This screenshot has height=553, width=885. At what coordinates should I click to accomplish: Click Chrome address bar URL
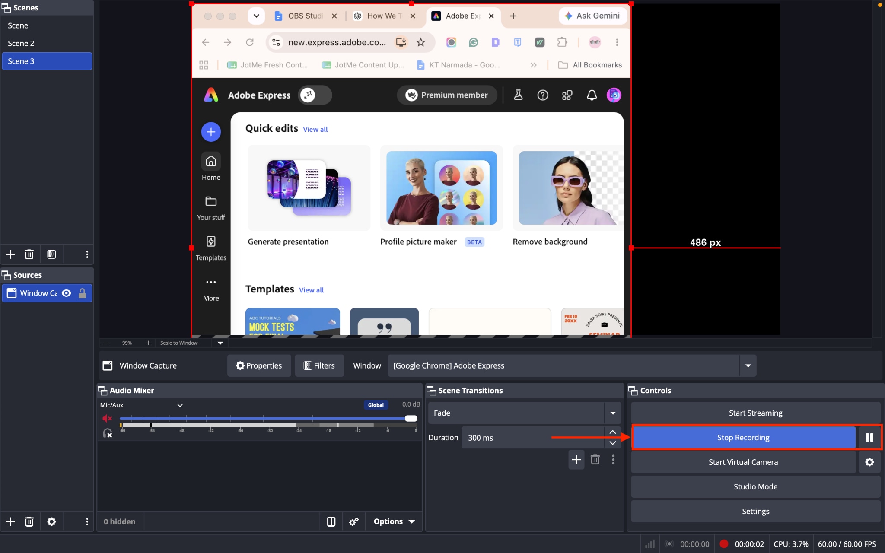pyautogui.click(x=337, y=42)
